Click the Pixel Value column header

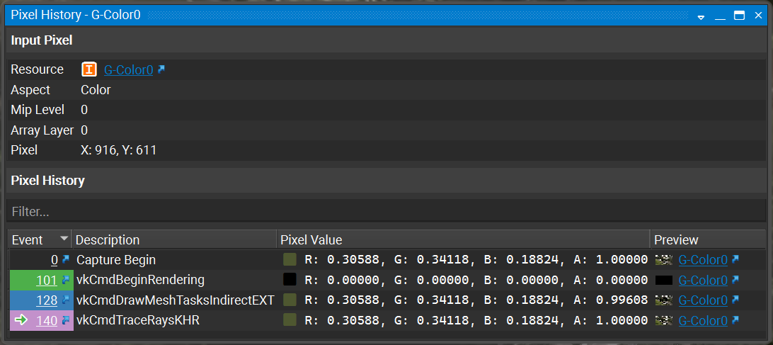click(x=462, y=239)
